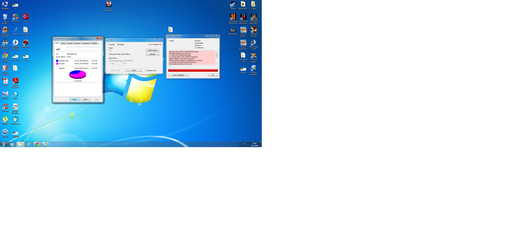Open the Geri Dönüşüm recycle bin icon
Image resolution: width=520 pixels, height=237 pixels.
tap(5, 19)
